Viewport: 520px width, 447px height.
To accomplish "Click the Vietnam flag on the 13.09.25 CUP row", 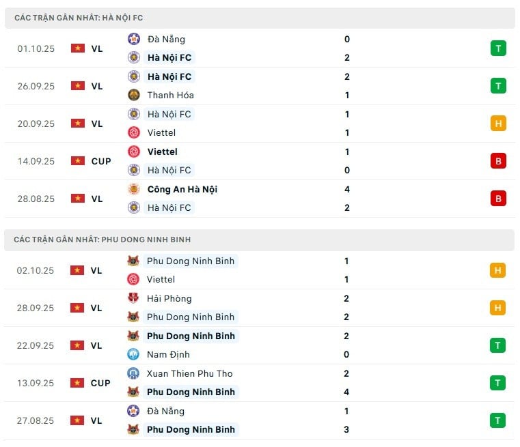I will tap(77, 383).
